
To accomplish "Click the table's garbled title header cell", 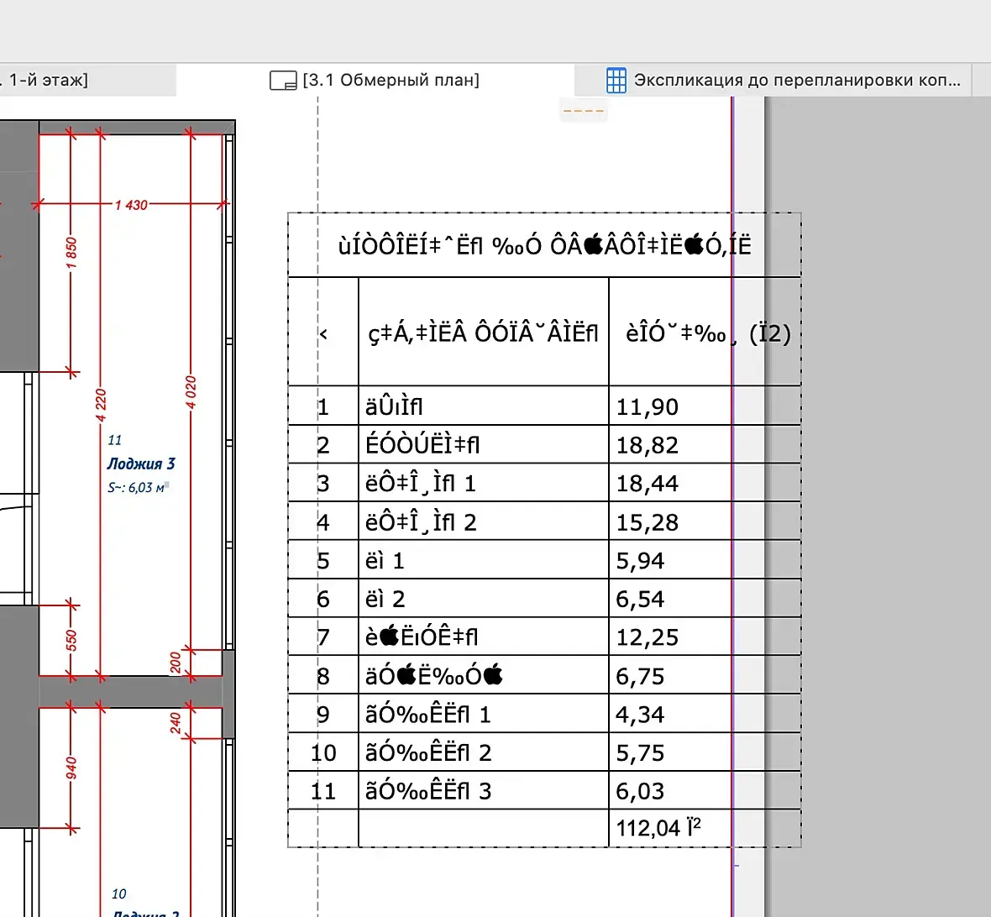I will pyautogui.click(x=544, y=245).
